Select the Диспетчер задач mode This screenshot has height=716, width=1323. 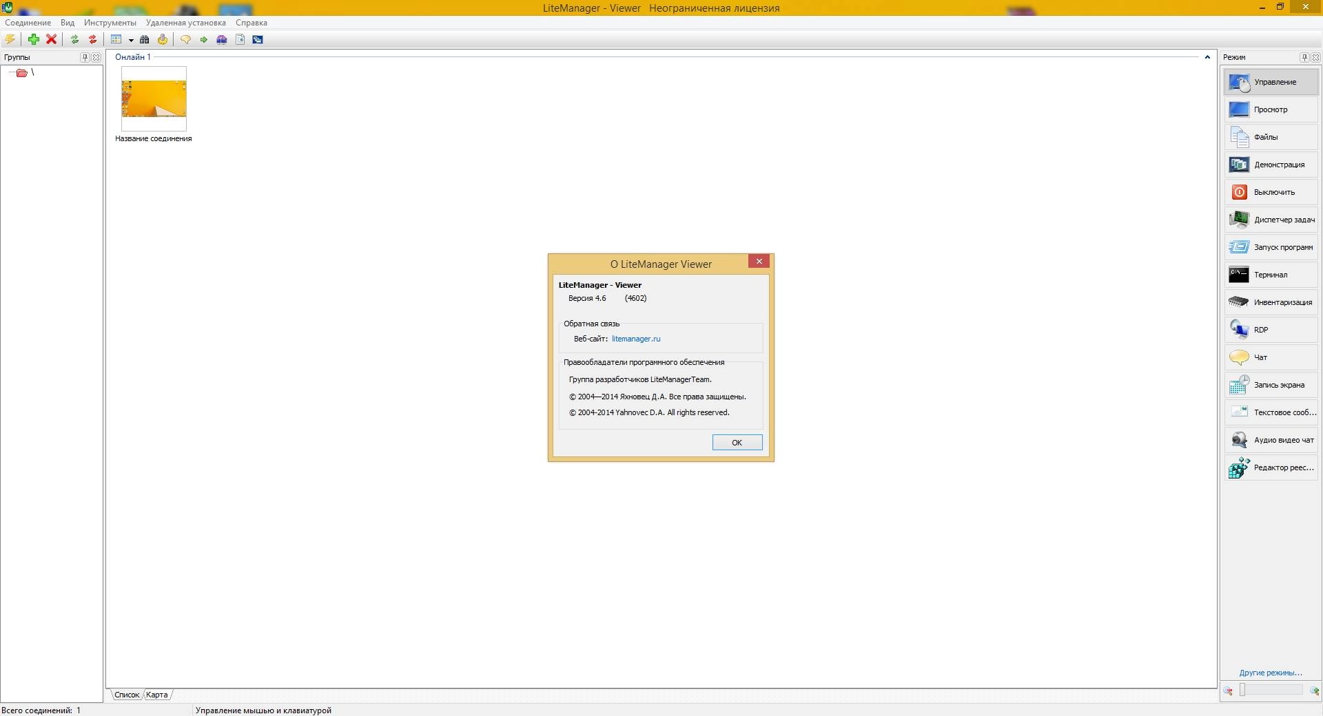[x=1271, y=220]
